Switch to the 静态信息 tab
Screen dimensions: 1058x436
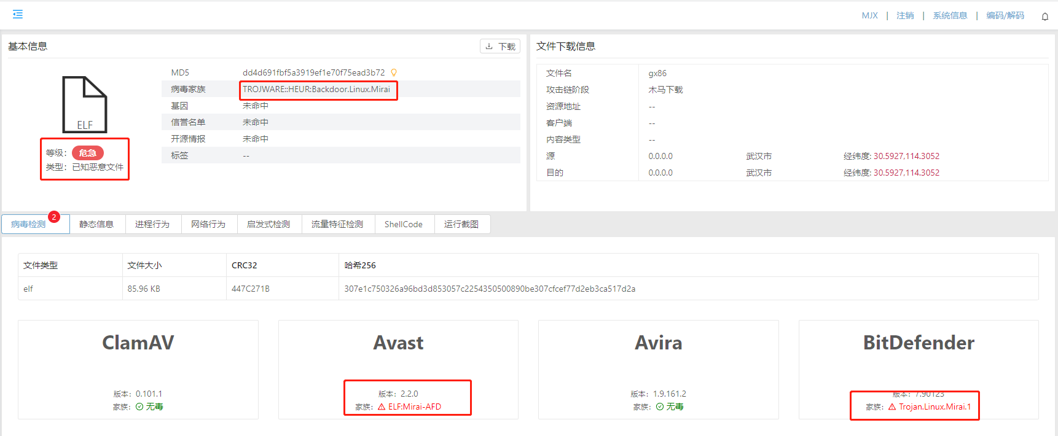point(97,224)
